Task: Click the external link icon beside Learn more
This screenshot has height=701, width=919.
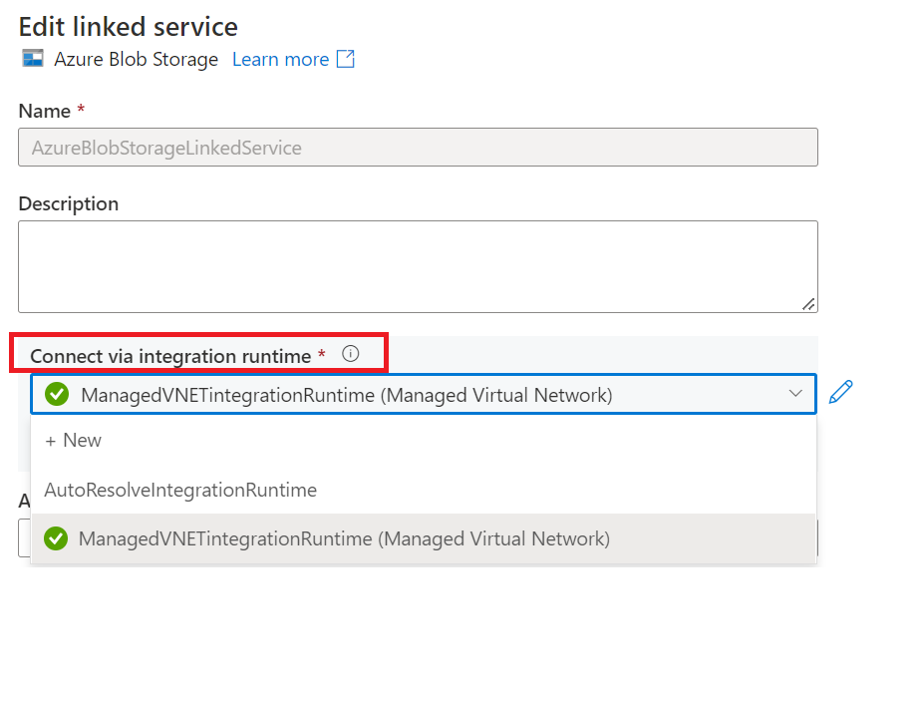Action: [345, 59]
